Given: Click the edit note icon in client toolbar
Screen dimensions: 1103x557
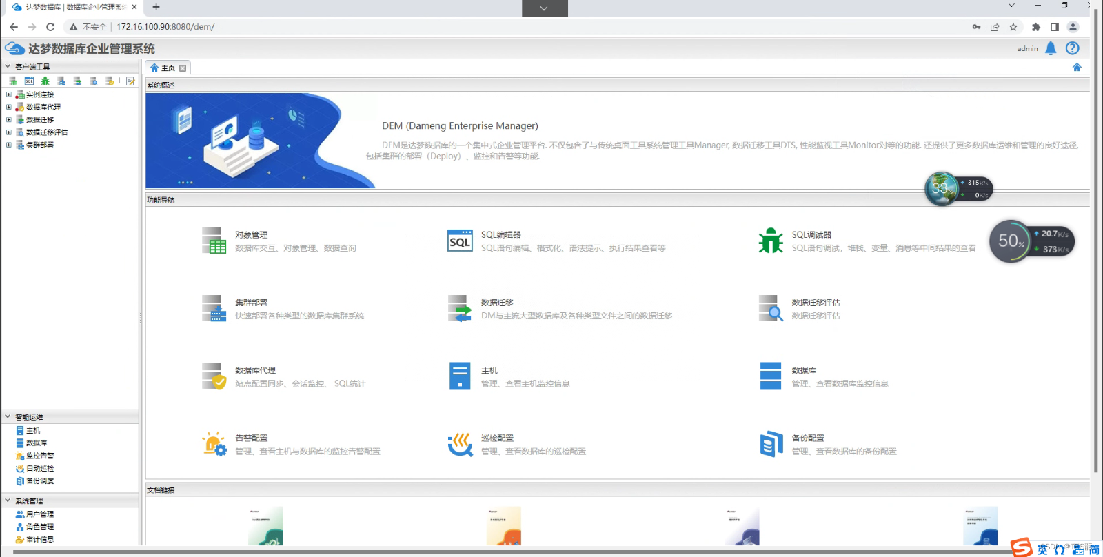Looking at the screenshot, I should (130, 81).
